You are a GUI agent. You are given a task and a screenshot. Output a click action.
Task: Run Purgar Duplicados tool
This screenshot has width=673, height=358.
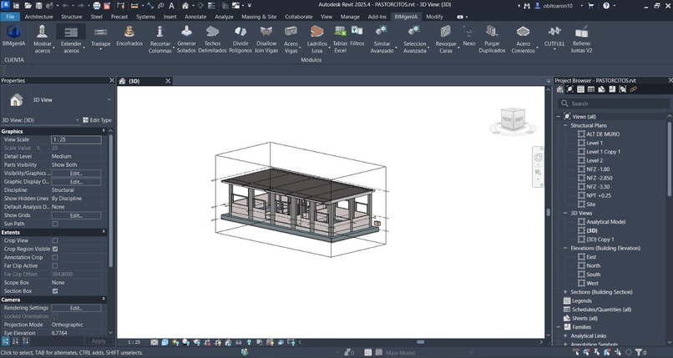click(492, 38)
